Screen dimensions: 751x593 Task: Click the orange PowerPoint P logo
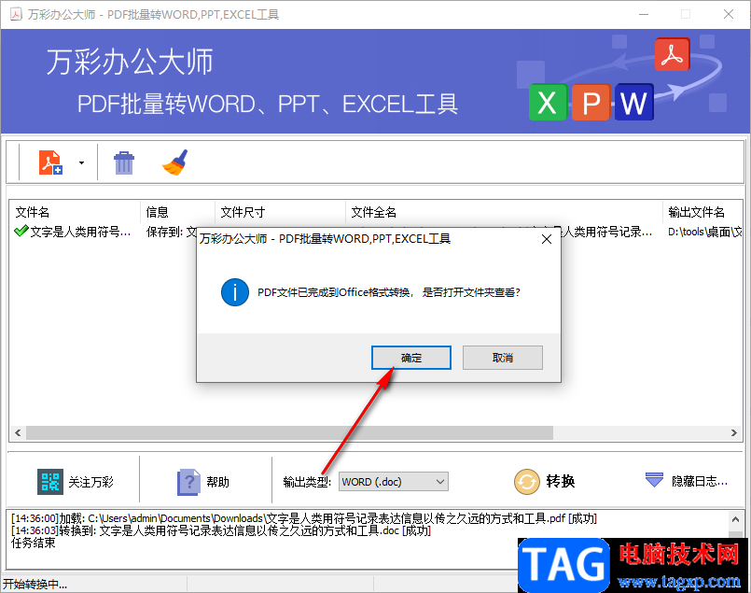pyautogui.click(x=591, y=102)
